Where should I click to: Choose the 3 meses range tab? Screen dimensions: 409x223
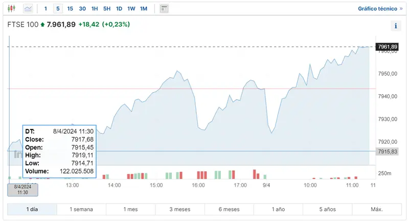180,209
